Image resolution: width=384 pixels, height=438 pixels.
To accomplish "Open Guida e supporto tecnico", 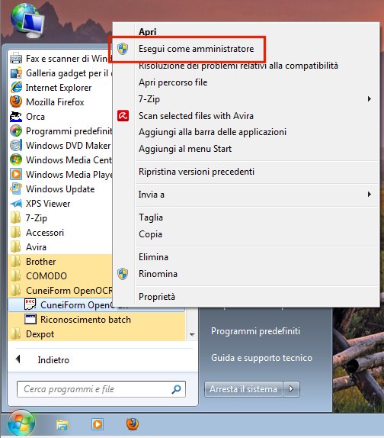I will pos(261,358).
